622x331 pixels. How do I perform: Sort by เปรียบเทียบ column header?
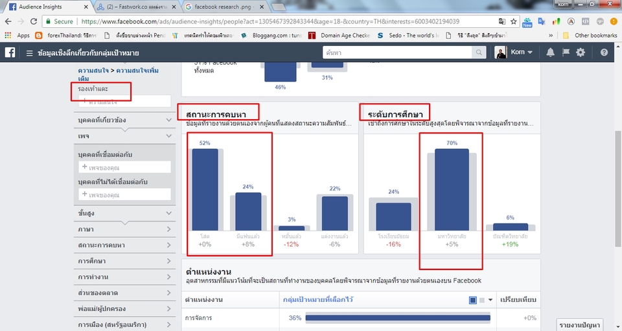(518, 300)
